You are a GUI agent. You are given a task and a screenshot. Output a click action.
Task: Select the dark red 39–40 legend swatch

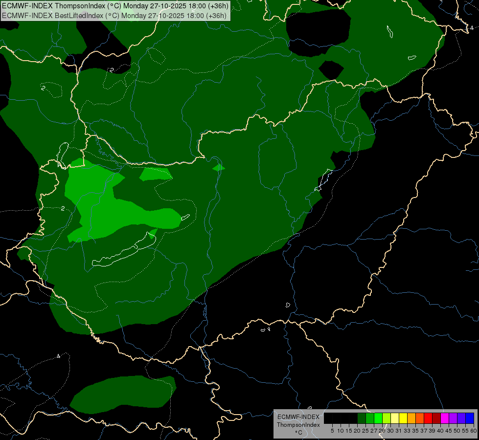click(x=436, y=418)
